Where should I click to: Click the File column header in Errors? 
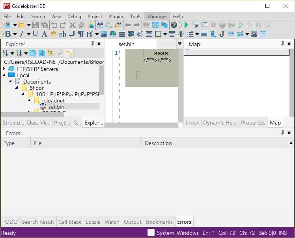click(x=86, y=143)
